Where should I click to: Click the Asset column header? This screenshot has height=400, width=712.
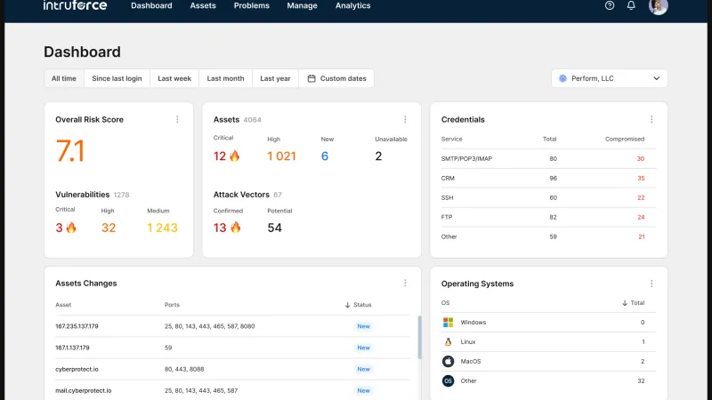pyautogui.click(x=63, y=305)
